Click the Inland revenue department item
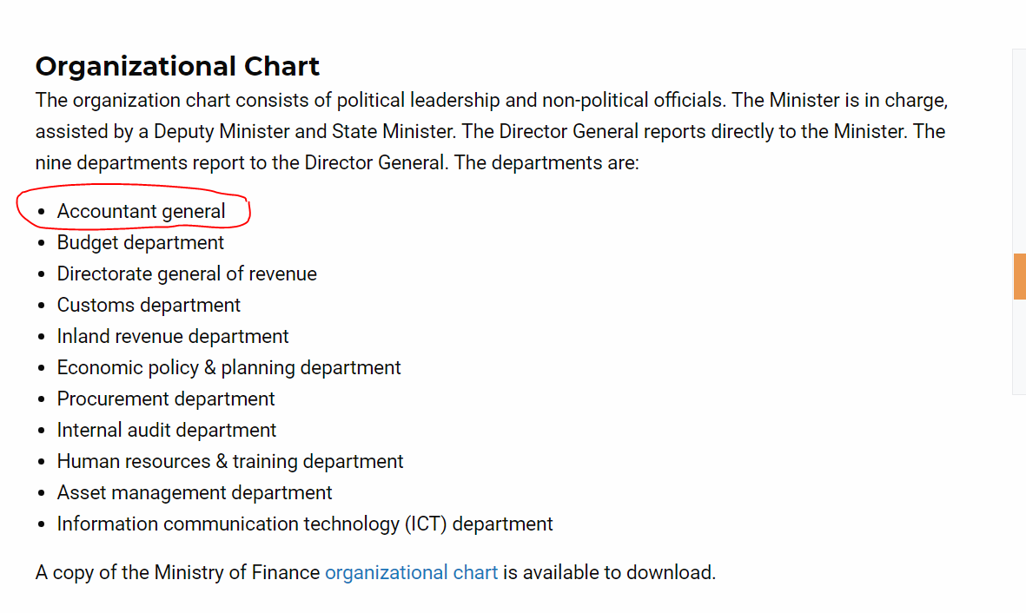This screenshot has height=613, width=1026. coord(173,336)
